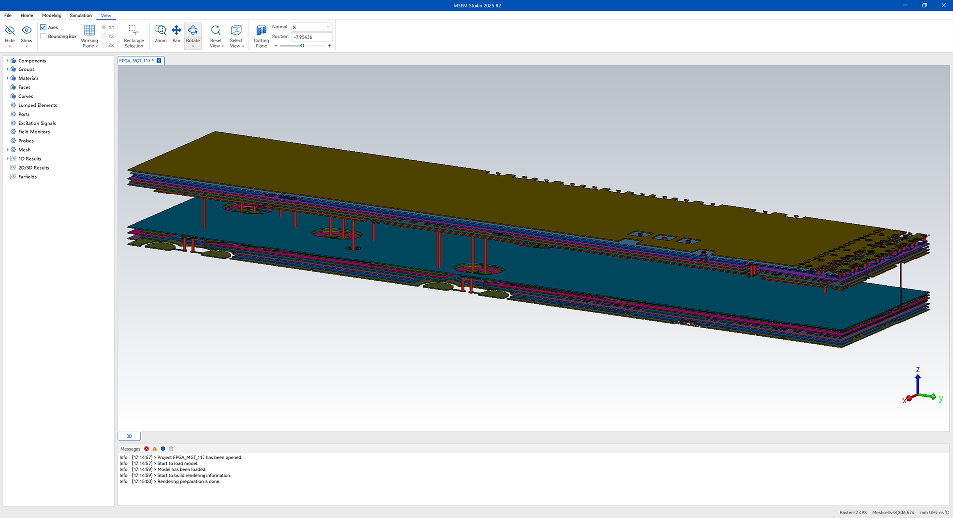Enable the Bounding Box checkbox

point(44,36)
